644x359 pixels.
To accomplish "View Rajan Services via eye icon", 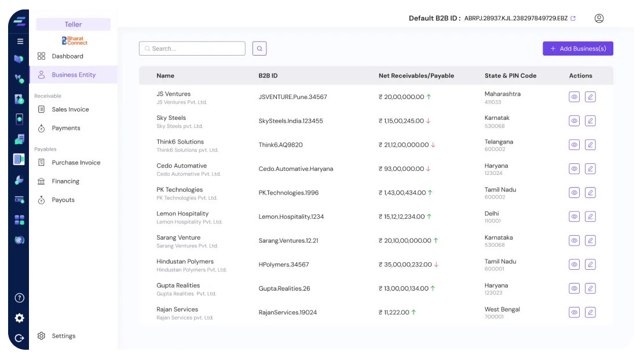I will click(x=574, y=312).
